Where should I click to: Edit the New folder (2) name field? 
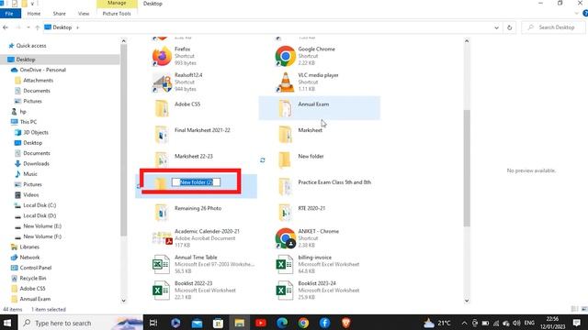pyautogui.click(x=196, y=182)
